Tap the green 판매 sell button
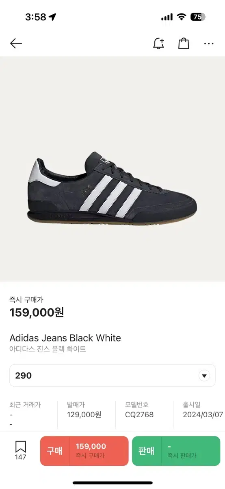This screenshot has height=489, width=225. click(176, 451)
